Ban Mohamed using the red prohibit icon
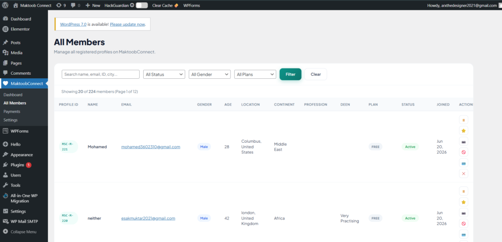Screen dimensions: 502x242 tap(463, 152)
